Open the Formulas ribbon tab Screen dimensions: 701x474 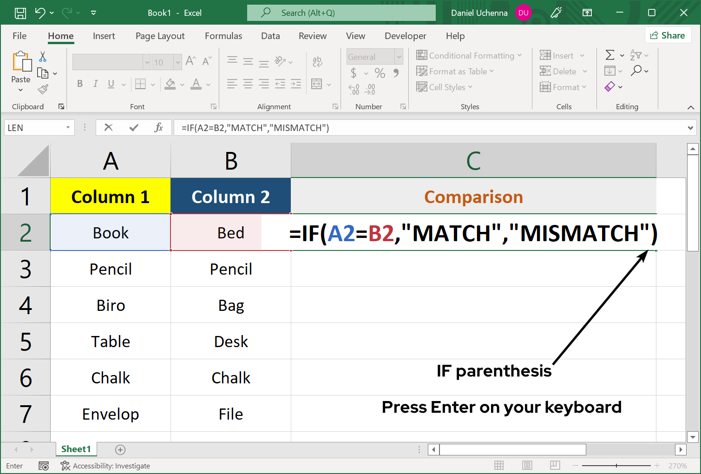[223, 36]
